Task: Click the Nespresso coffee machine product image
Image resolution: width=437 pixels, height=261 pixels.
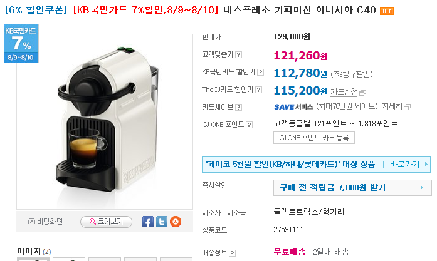Action: pyautogui.click(x=105, y=121)
